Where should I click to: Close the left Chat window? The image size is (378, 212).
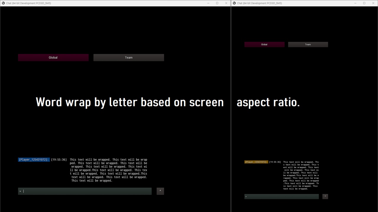coord(226,3)
